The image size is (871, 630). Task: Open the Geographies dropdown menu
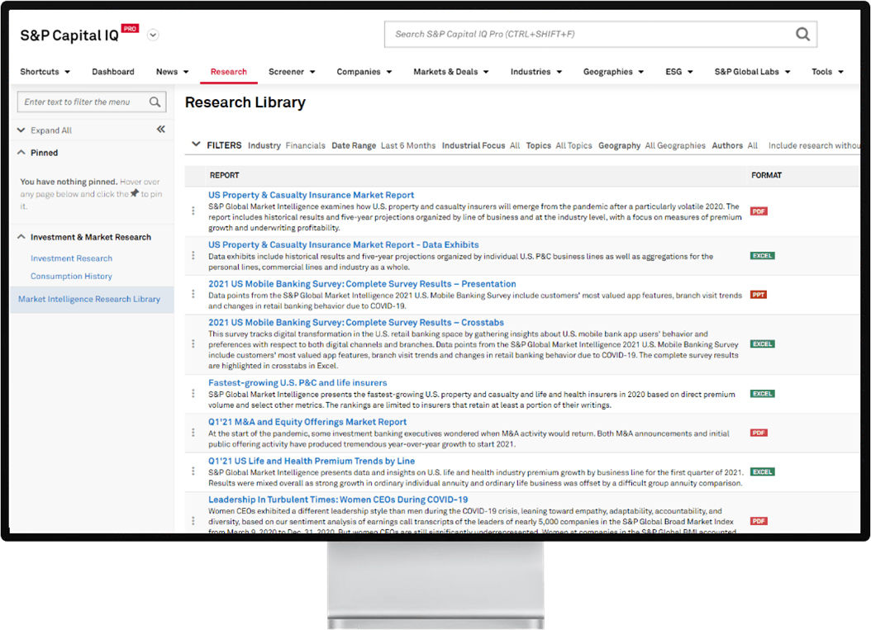point(613,72)
